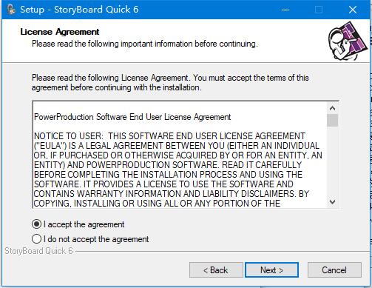Select the 'I accept the agreement' radio button
This screenshot has width=372, height=288.
click(x=36, y=224)
